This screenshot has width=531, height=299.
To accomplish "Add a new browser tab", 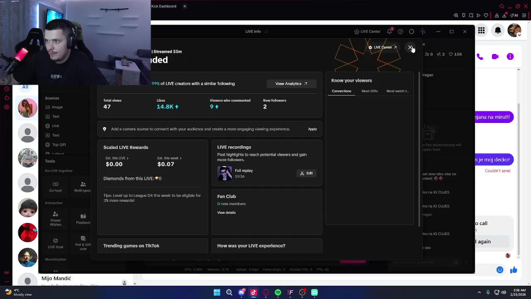I will pyautogui.click(x=185, y=6).
